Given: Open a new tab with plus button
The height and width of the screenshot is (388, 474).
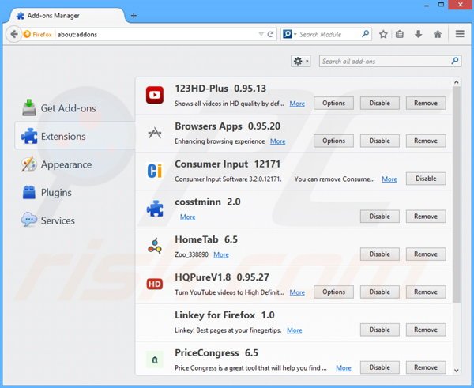Looking at the screenshot, I should click(134, 16).
